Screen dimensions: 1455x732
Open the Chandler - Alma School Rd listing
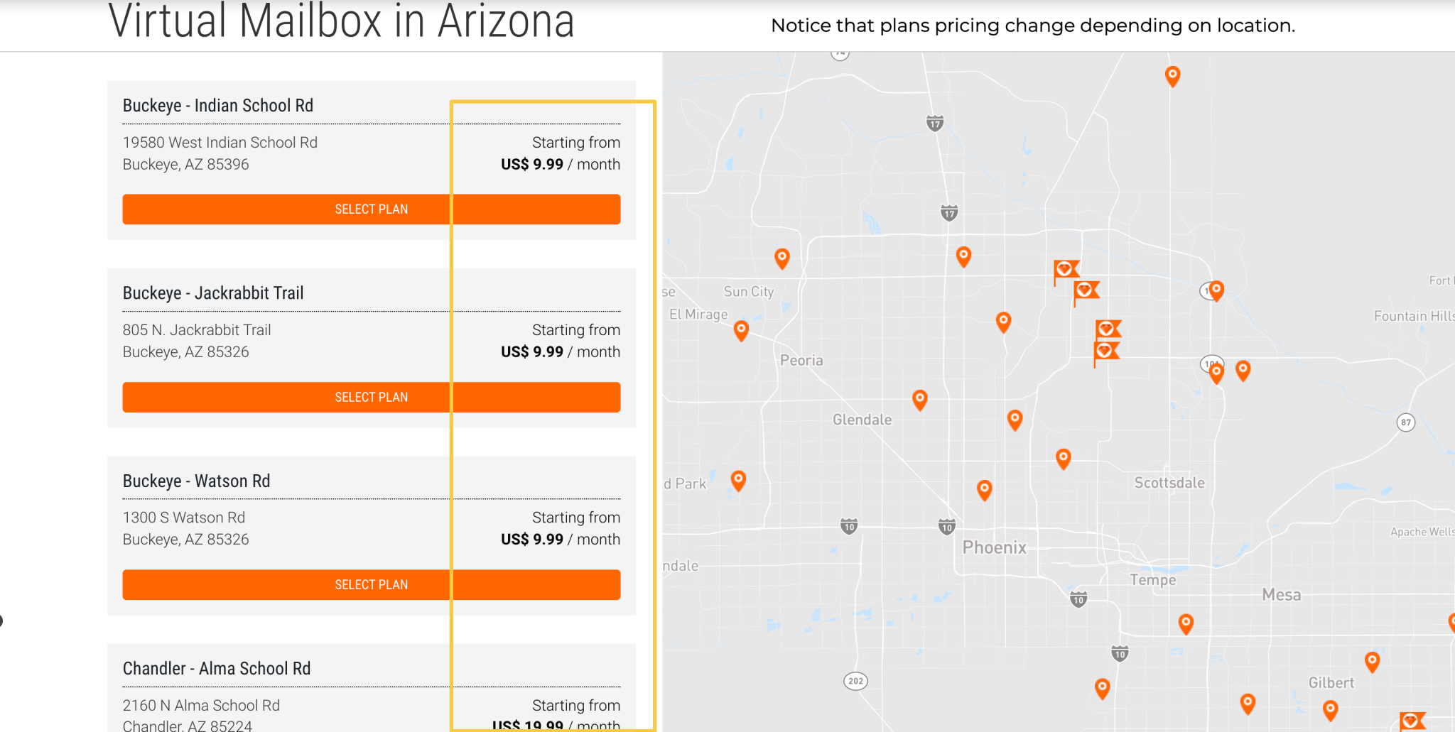[217, 669]
